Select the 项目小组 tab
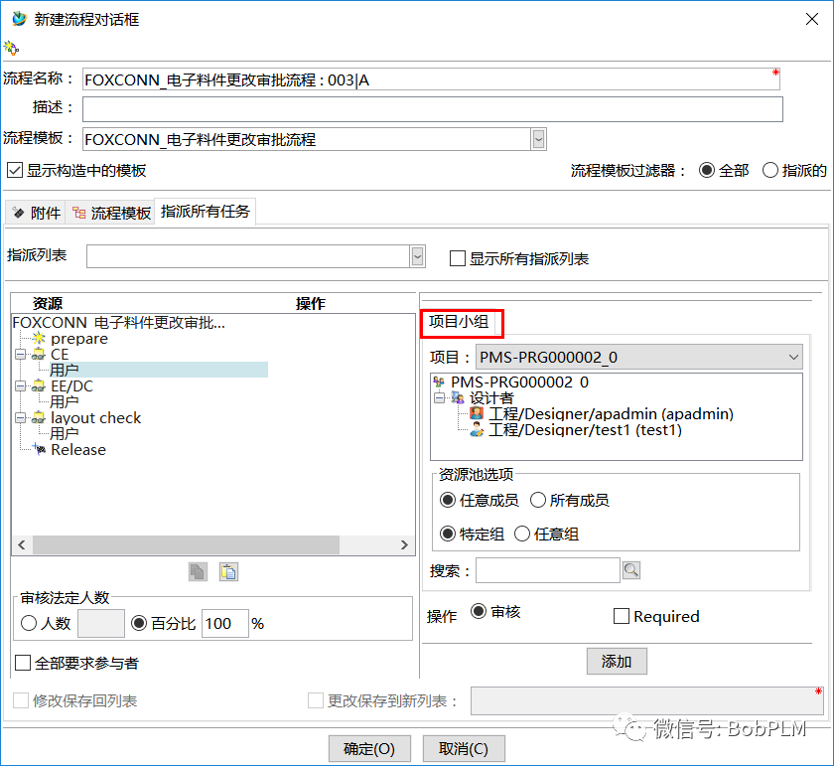 [459, 322]
